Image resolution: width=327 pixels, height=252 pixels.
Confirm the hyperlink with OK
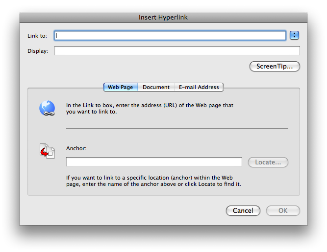(x=283, y=210)
